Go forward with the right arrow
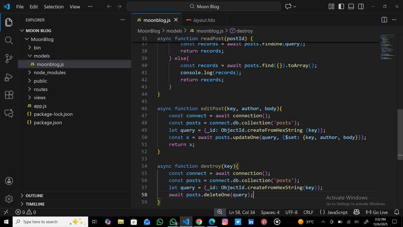This screenshot has width=403, height=227. coord(119,6)
